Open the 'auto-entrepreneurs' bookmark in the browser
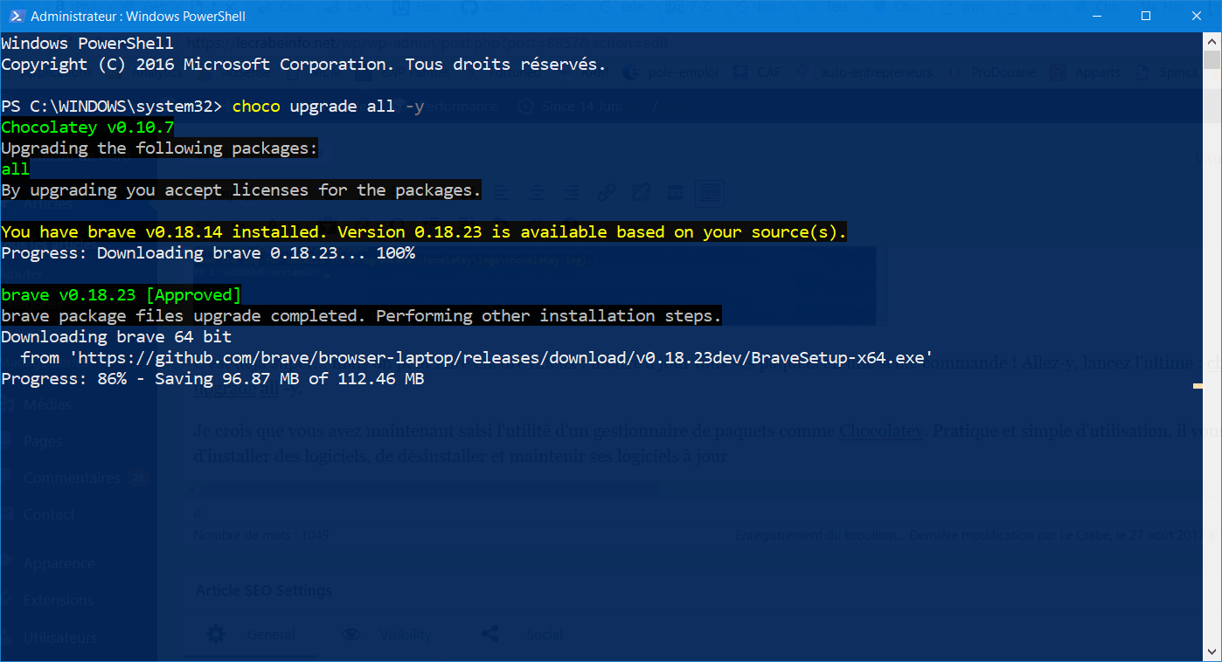Image resolution: width=1222 pixels, height=662 pixels. coord(865,72)
